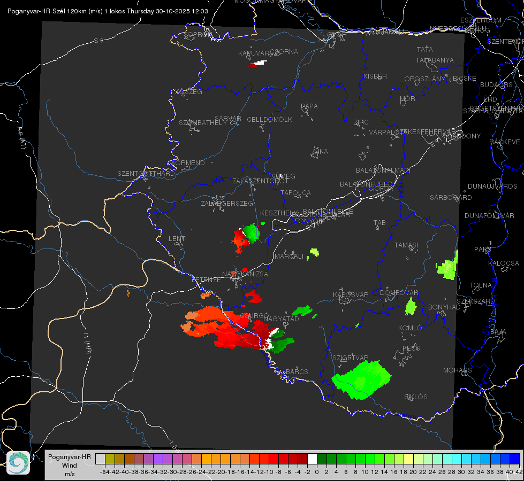The width and height of the screenshot is (524, 481).
Task: Click the SZENTGOTTHÁRD town label
Action: pos(146,174)
